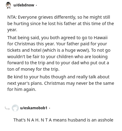Select the reply thread arrow icon
Viewport: 122px width, 131px height.
pos(7,108)
